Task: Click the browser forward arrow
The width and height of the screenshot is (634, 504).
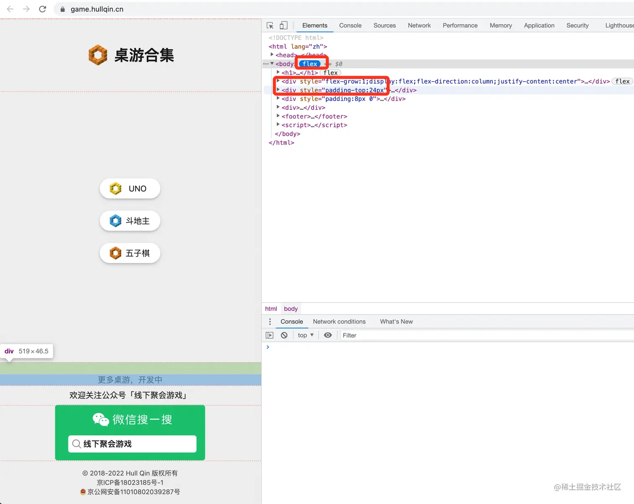Action: click(26, 9)
